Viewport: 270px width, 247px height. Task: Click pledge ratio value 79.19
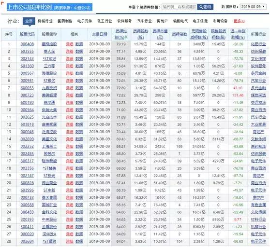[121, 44]
